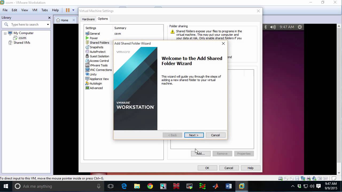Switch to the Options tab
The image size is (342, 192).
103,19
